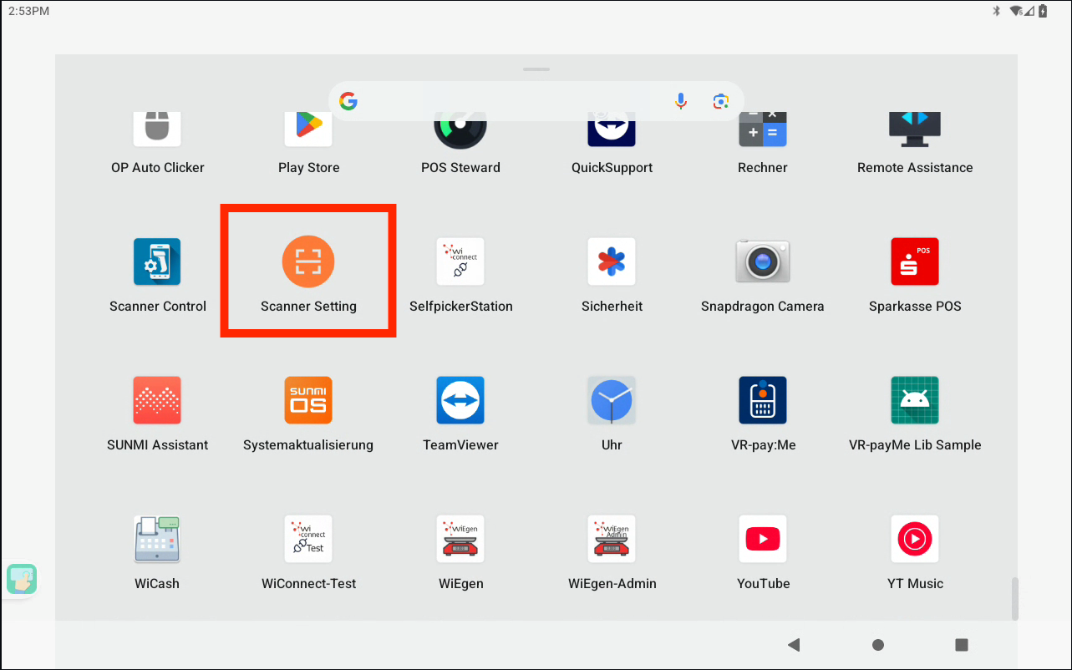Tap the floating hand icon at the left edge

coord(21,579)
